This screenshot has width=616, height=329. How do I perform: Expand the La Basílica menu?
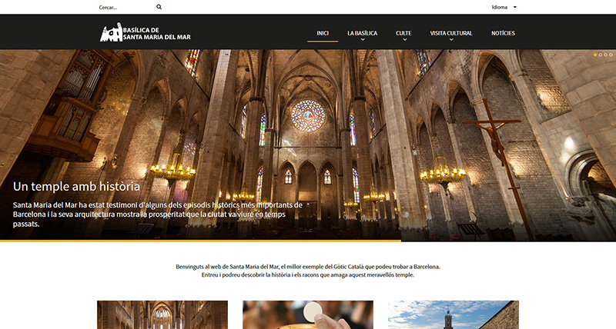pyautogui.click(x=362, y=35)
